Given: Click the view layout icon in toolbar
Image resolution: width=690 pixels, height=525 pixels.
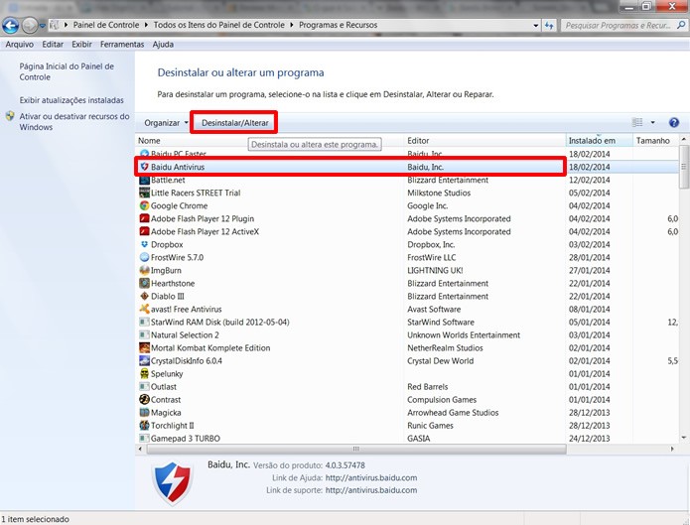Looking at the screenshot, I should pyautogui.click(x=637, y=122).
